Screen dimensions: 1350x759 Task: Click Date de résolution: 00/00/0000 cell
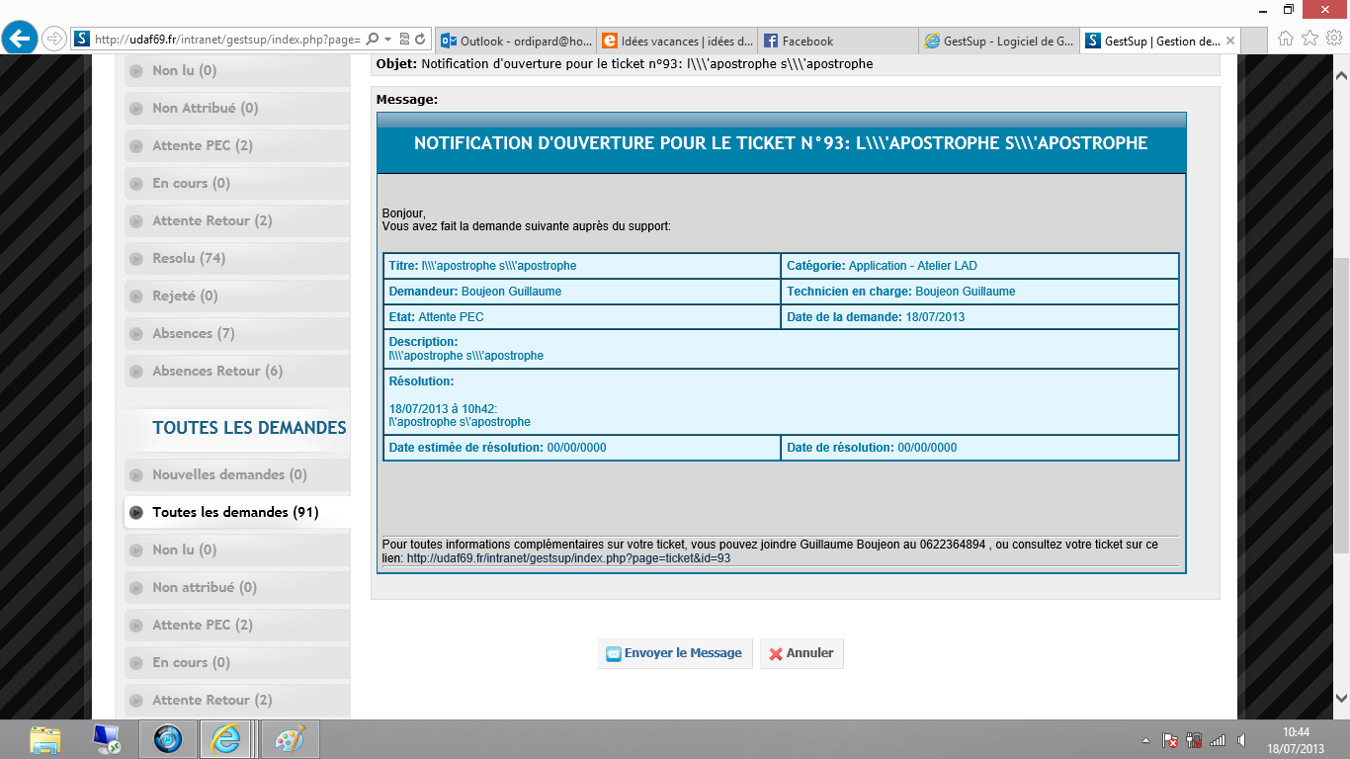pos(979,448)
